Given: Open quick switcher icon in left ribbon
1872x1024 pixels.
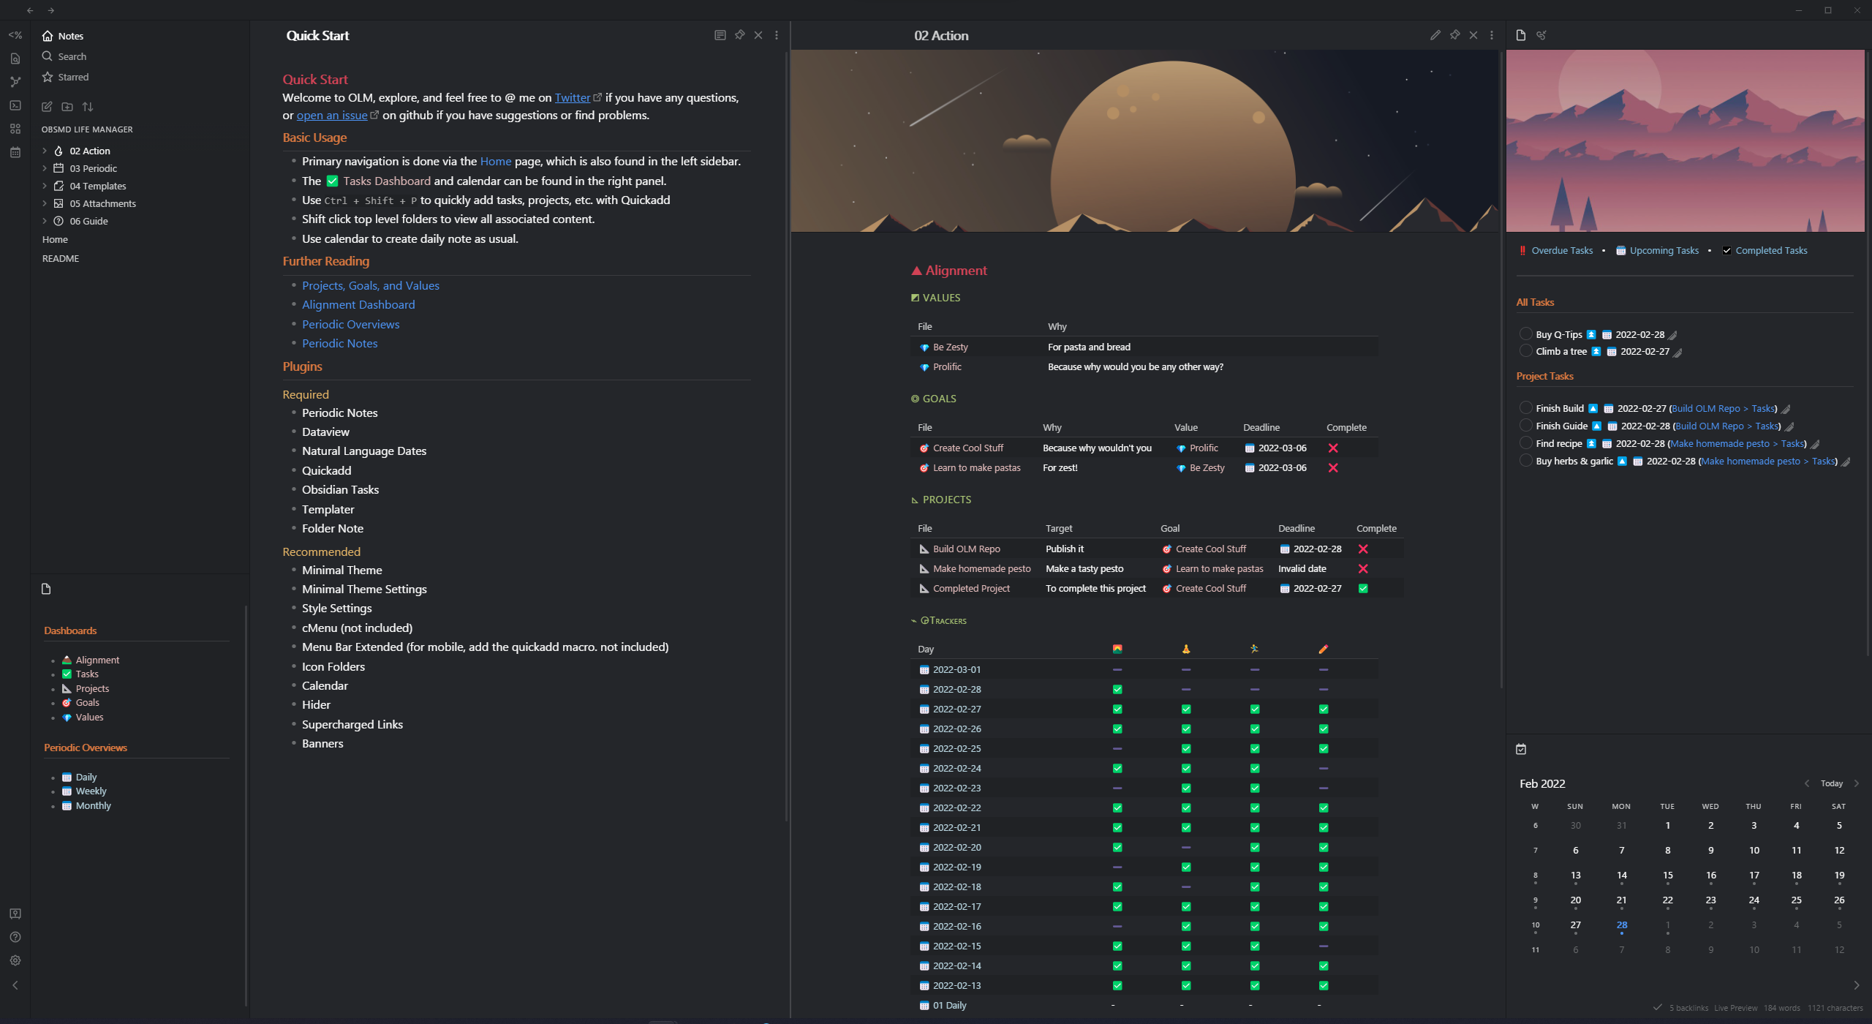Looking at the screenshot, I should (x=15, y=59).
